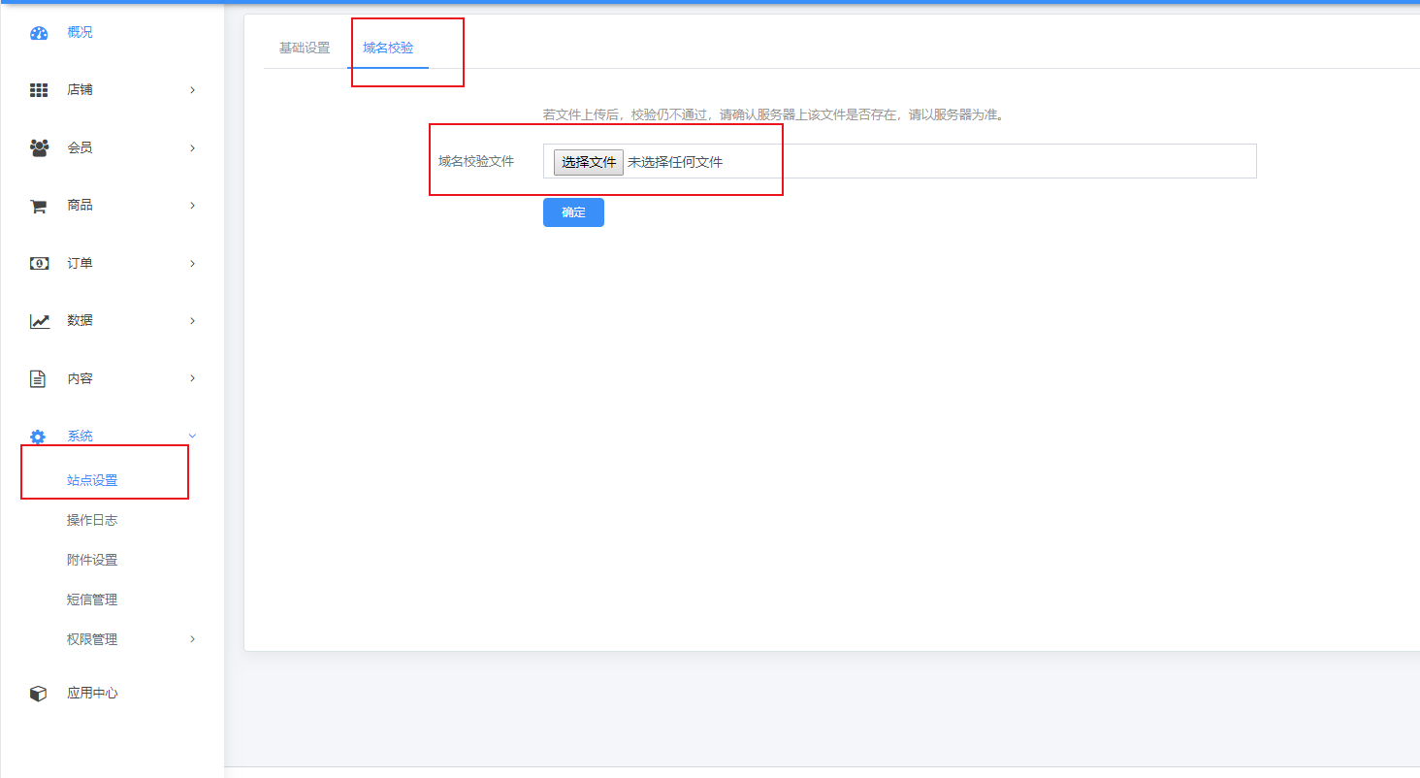Click the 选择文件 file chooser button

[x=588, y=162]
